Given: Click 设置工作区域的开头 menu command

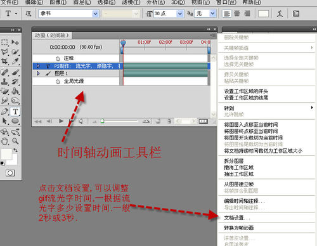Looking at the screenshot, I should click(246, 91).
